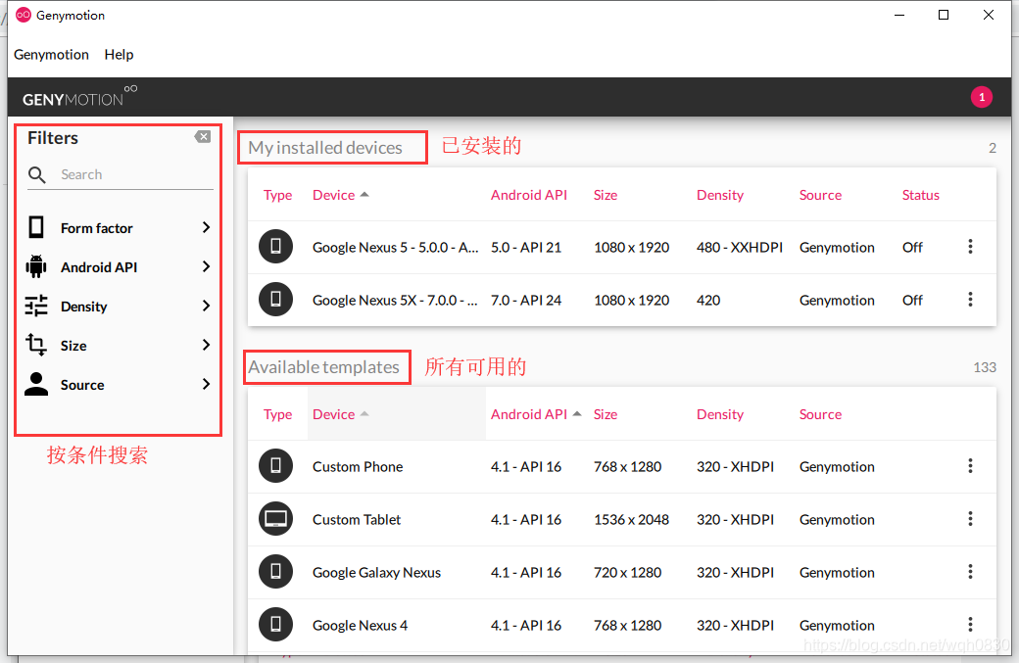Open the more options menu for Google Nexus 4
Viewport: 1019px width, 663px height.
[x=970, y=625]
